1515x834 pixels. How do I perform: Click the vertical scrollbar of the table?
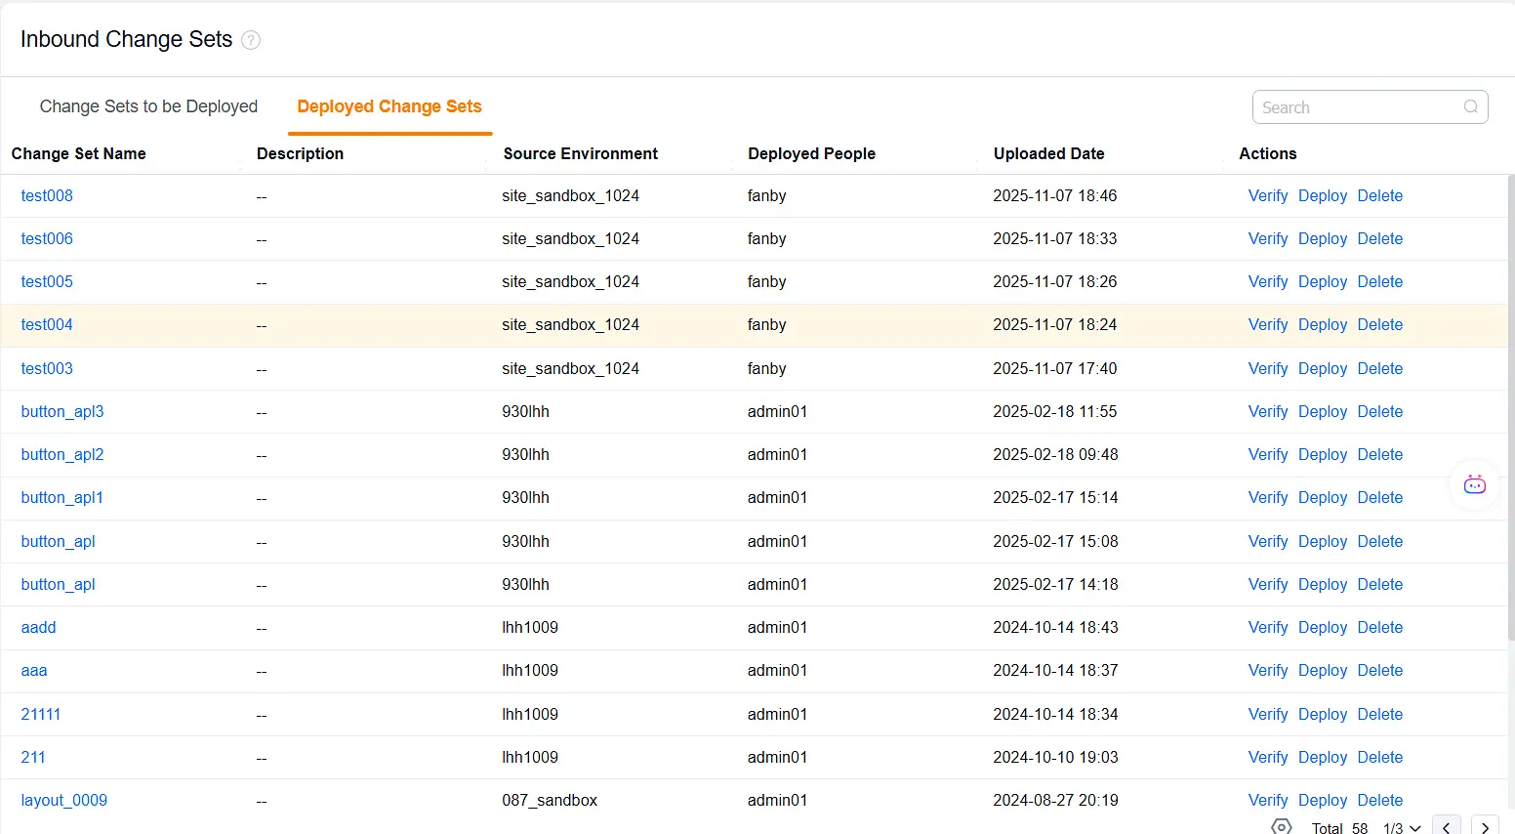[1511, 410]
